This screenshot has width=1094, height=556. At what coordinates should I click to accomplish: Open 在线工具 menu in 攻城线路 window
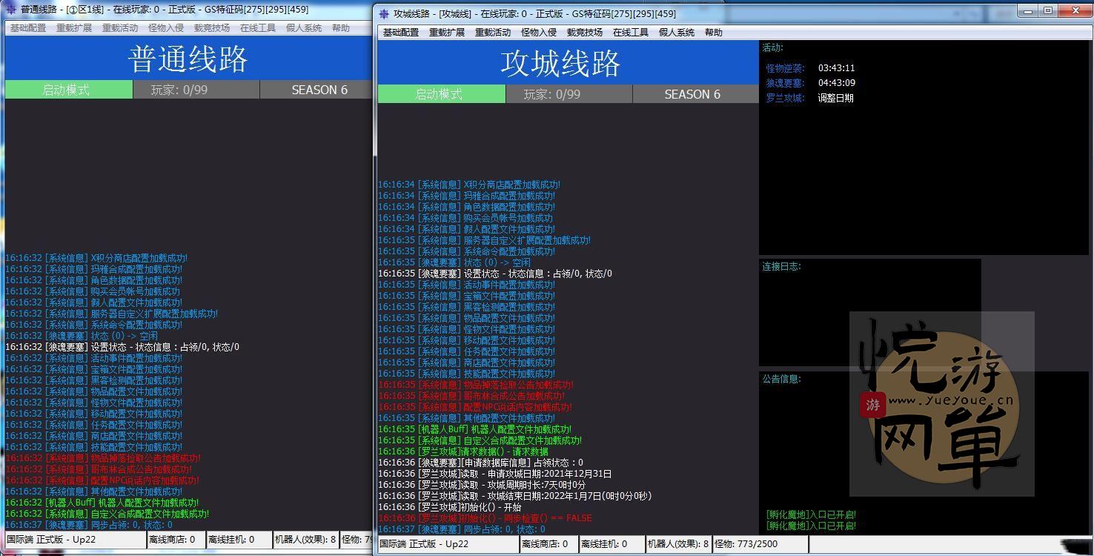(631, 33)
